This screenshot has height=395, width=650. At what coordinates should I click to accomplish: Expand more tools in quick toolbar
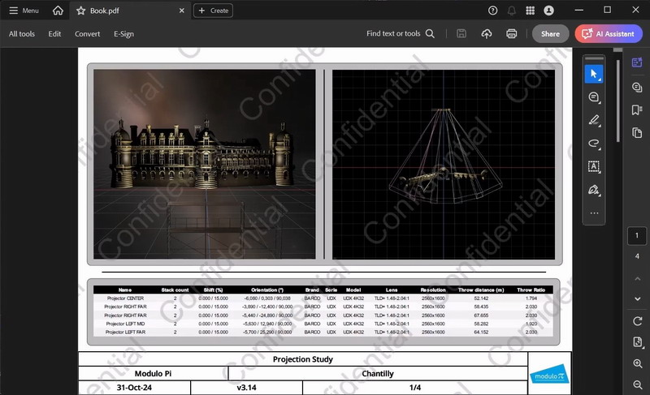594,213
